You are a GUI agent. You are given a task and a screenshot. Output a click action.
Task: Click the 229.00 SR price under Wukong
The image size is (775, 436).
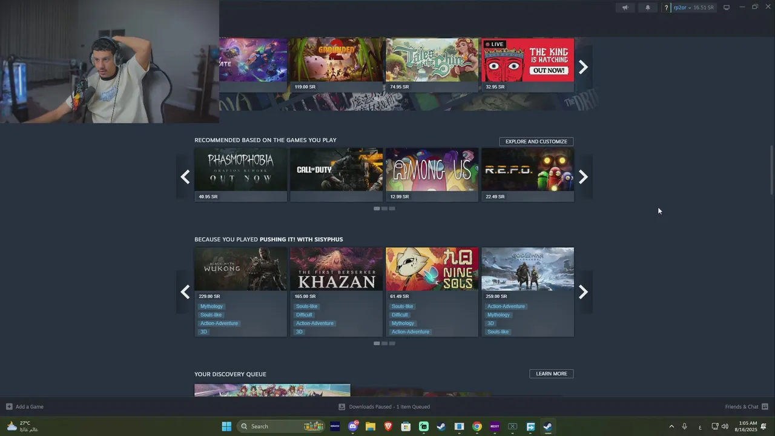tap(209, 296)
